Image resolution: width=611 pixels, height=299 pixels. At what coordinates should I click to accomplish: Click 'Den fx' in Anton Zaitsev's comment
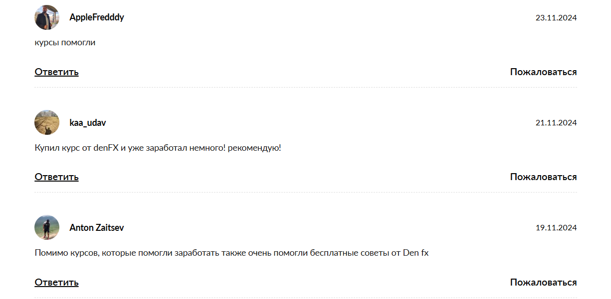415,253
